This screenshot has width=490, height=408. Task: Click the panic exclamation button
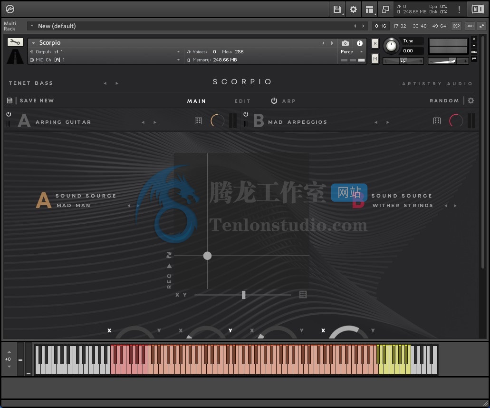[x=459, y=9]
